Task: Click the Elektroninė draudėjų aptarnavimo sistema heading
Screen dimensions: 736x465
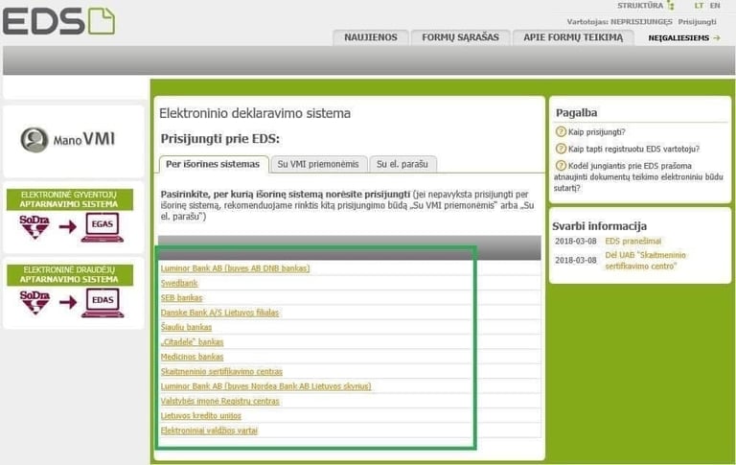Action: point(69,274)
